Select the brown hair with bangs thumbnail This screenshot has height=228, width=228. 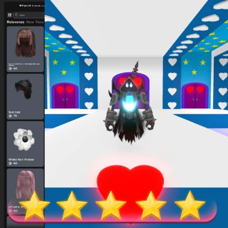point(25,43)
